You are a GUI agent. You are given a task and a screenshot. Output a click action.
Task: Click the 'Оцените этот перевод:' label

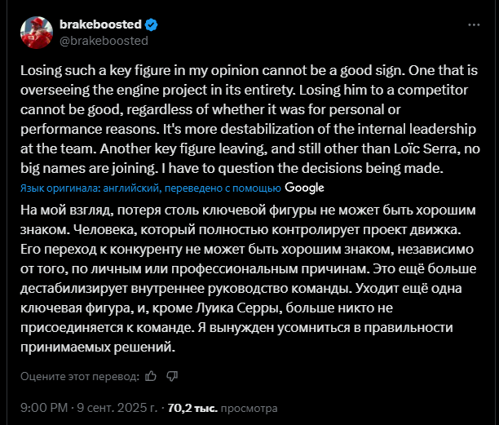[x=80, y=376]
